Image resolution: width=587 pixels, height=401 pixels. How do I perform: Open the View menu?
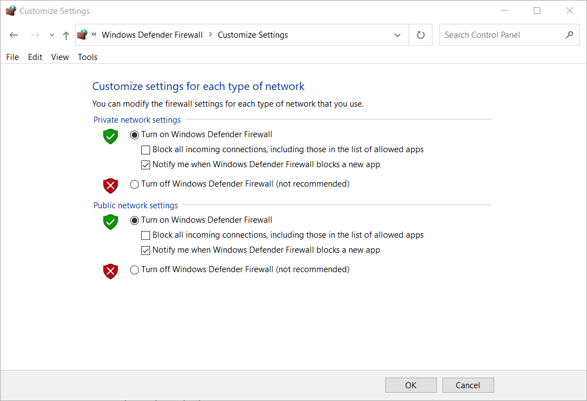tap(60, 57)
